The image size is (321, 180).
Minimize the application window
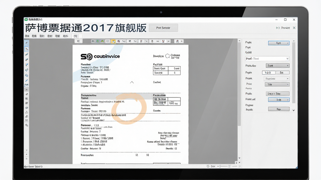click(x=276, y=20)
